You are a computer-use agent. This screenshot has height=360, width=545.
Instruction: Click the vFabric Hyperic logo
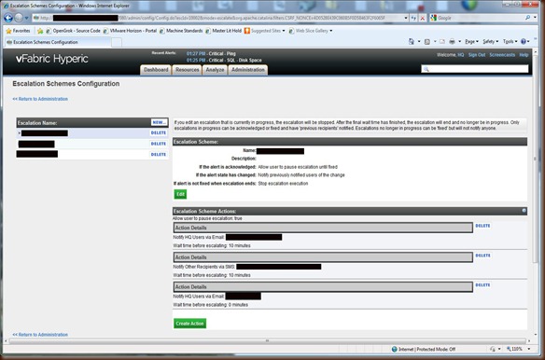tap(51, 59)
